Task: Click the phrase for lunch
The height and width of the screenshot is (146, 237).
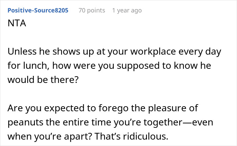Action: [28, 66]
